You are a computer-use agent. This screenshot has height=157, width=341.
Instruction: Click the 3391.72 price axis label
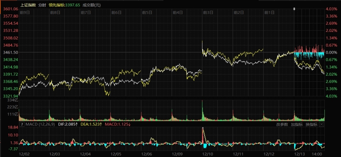pyautogui.click(x=10, y=74)
